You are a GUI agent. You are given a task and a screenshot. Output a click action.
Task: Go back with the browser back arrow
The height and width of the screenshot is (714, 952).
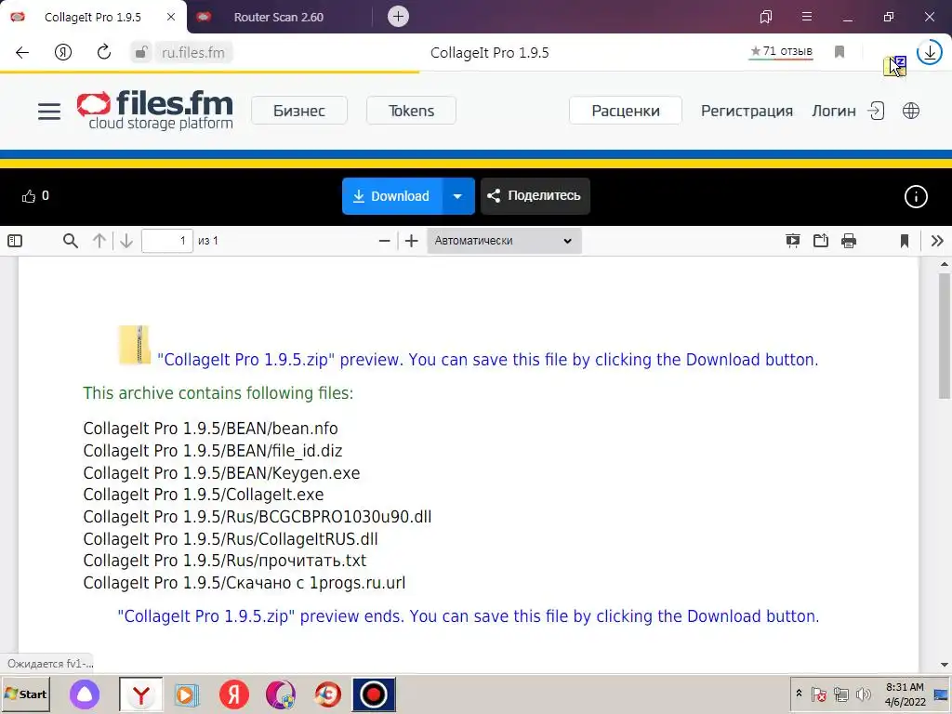(x=22, y=52)
